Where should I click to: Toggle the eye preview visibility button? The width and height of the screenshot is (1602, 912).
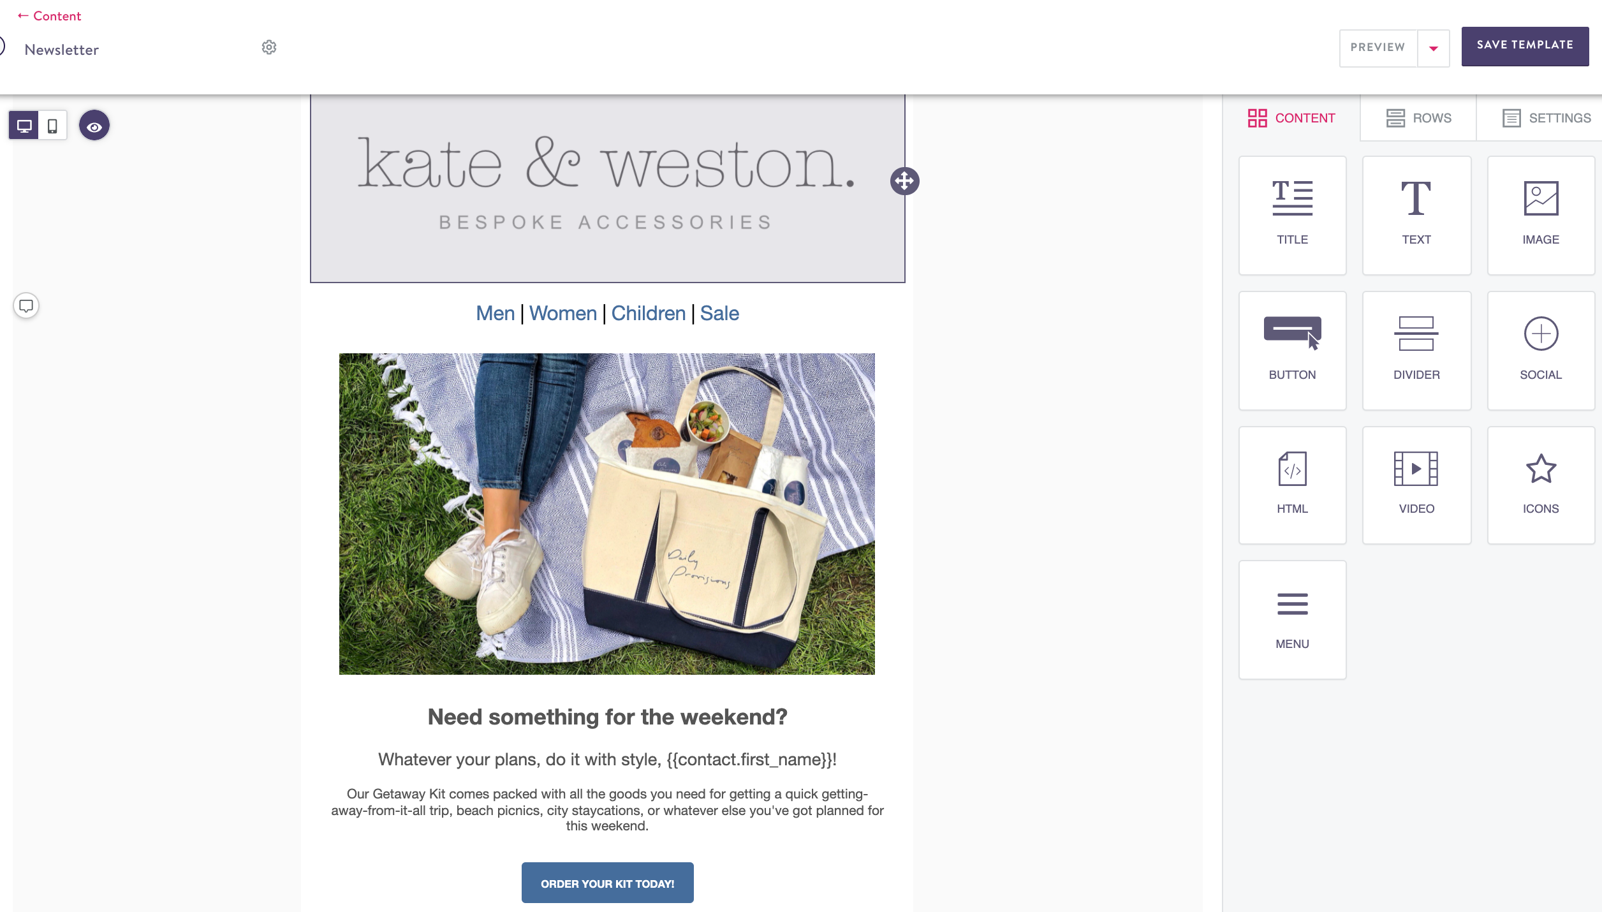point(94,126)
